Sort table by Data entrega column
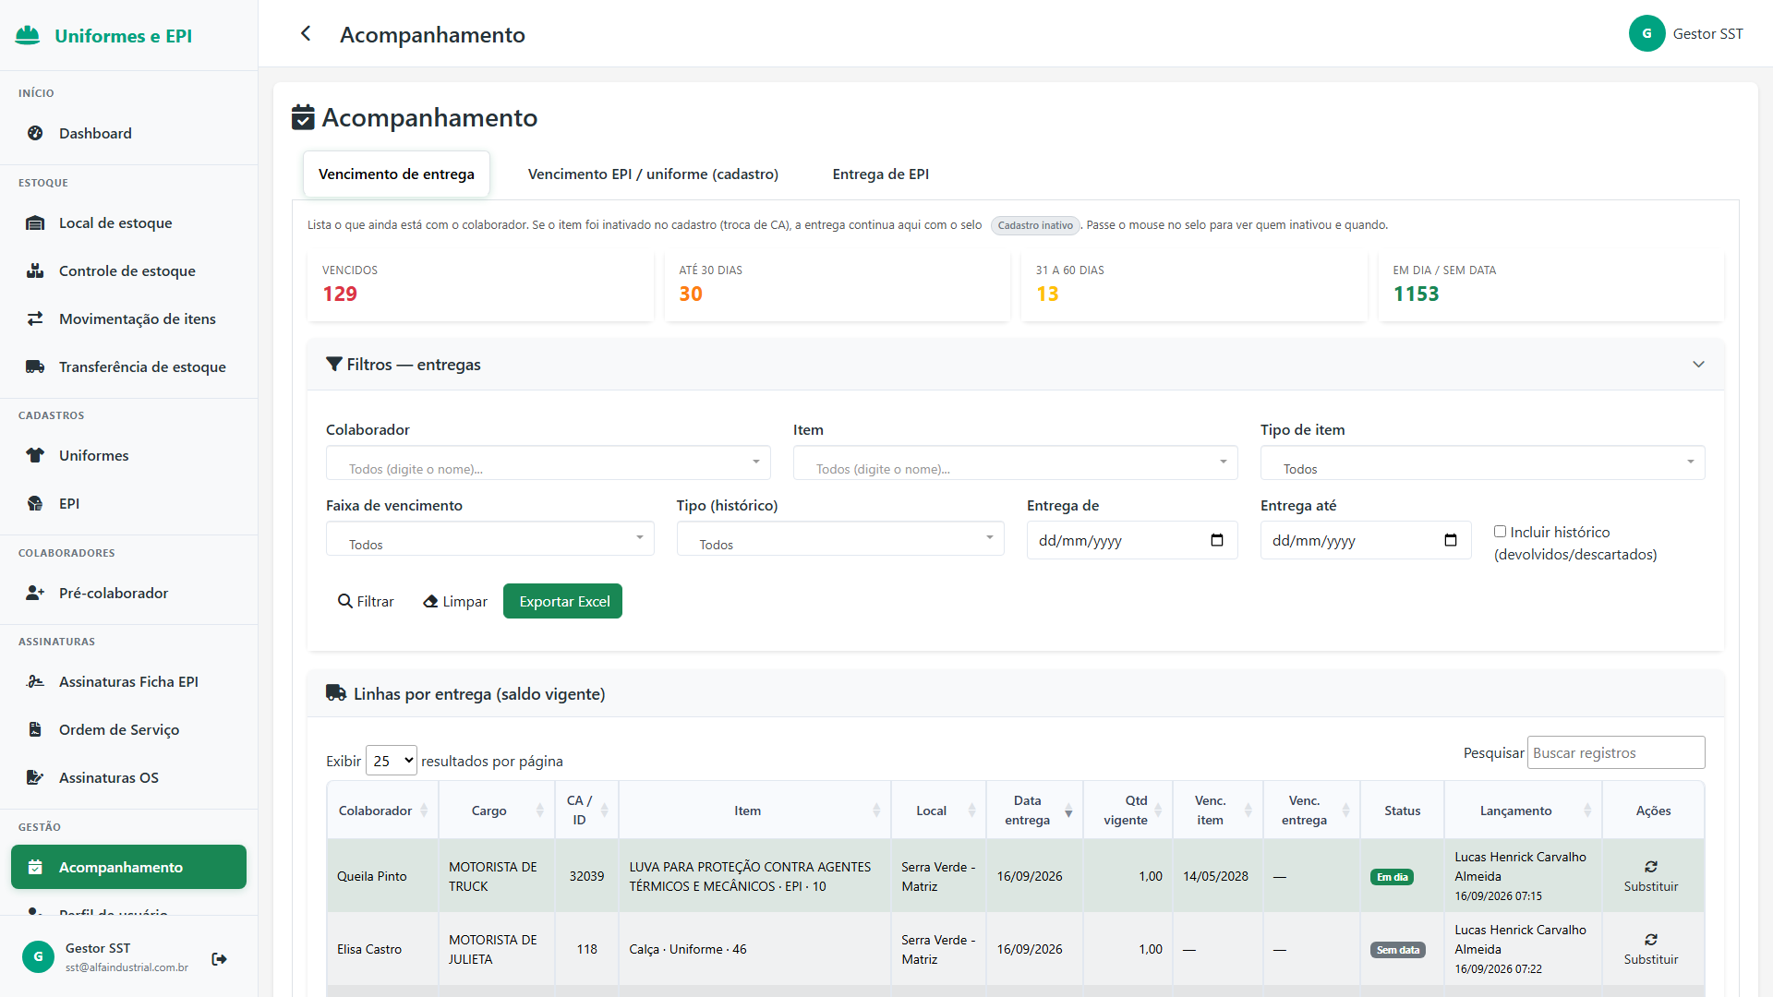The height and width of the screenshot is (997, 1773). (x=1034, y=811)
